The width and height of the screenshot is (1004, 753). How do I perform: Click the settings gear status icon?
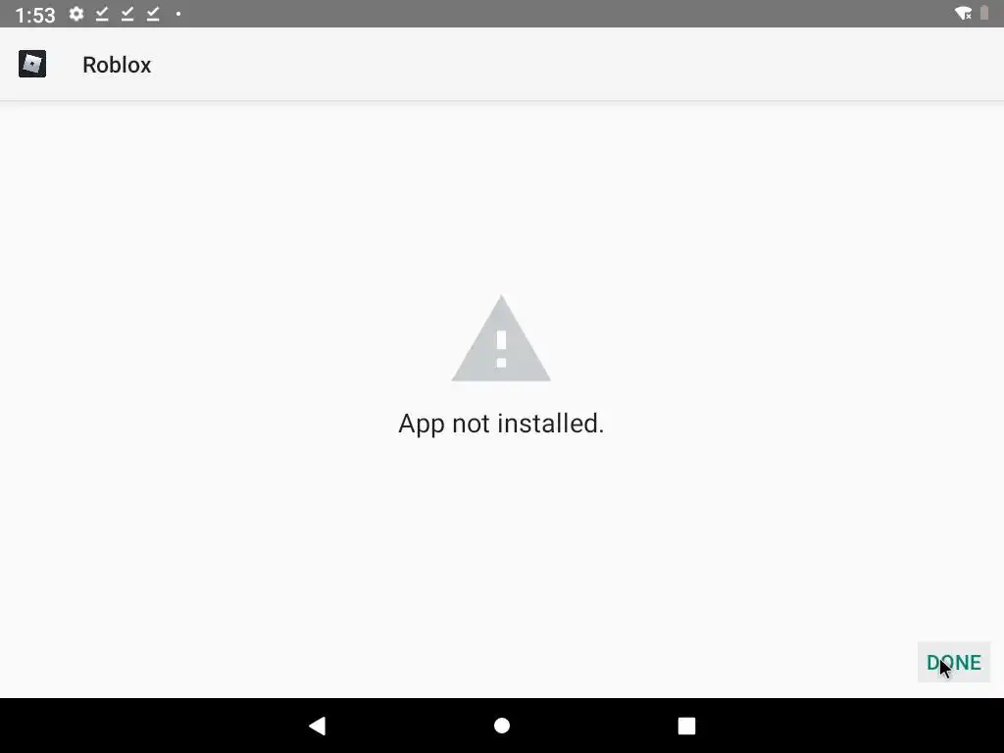click(76, 14)
